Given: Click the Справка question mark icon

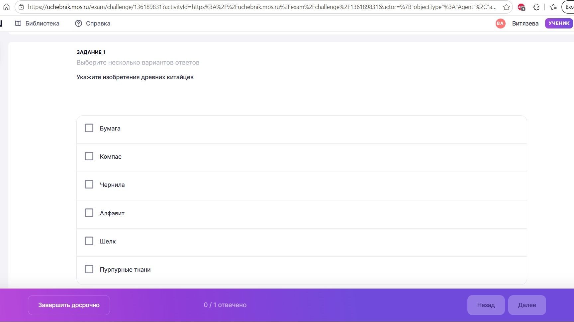Looking at the screenshot, I should click(x=78, y=23).
